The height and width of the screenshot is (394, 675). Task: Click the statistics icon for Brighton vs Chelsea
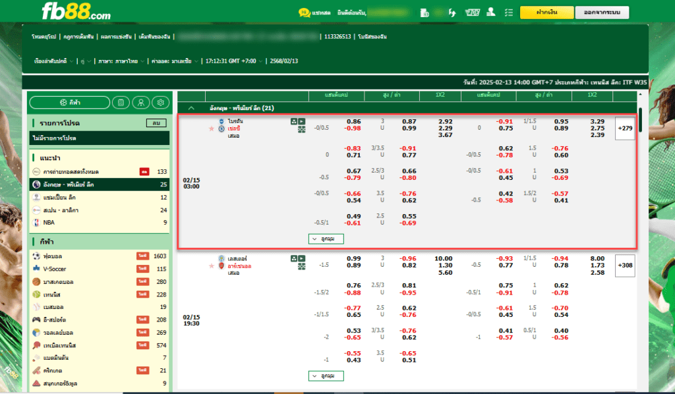(x=294, y=122)
